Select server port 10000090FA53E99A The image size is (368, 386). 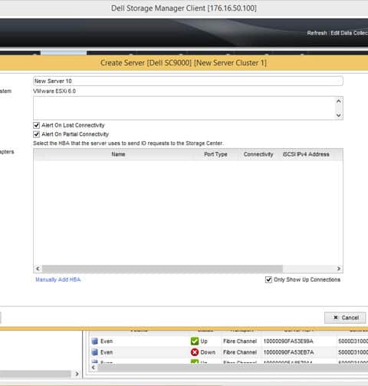[288, 341]
